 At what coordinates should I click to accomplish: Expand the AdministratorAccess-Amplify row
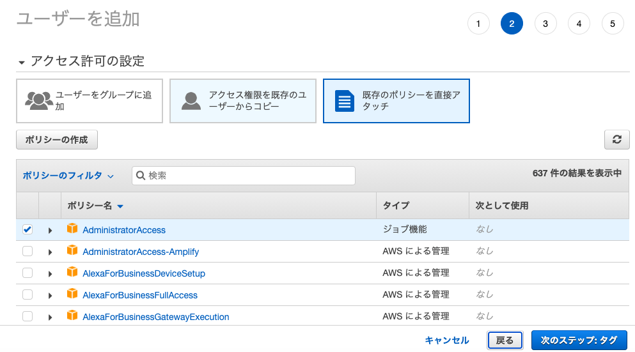point(51,252)
